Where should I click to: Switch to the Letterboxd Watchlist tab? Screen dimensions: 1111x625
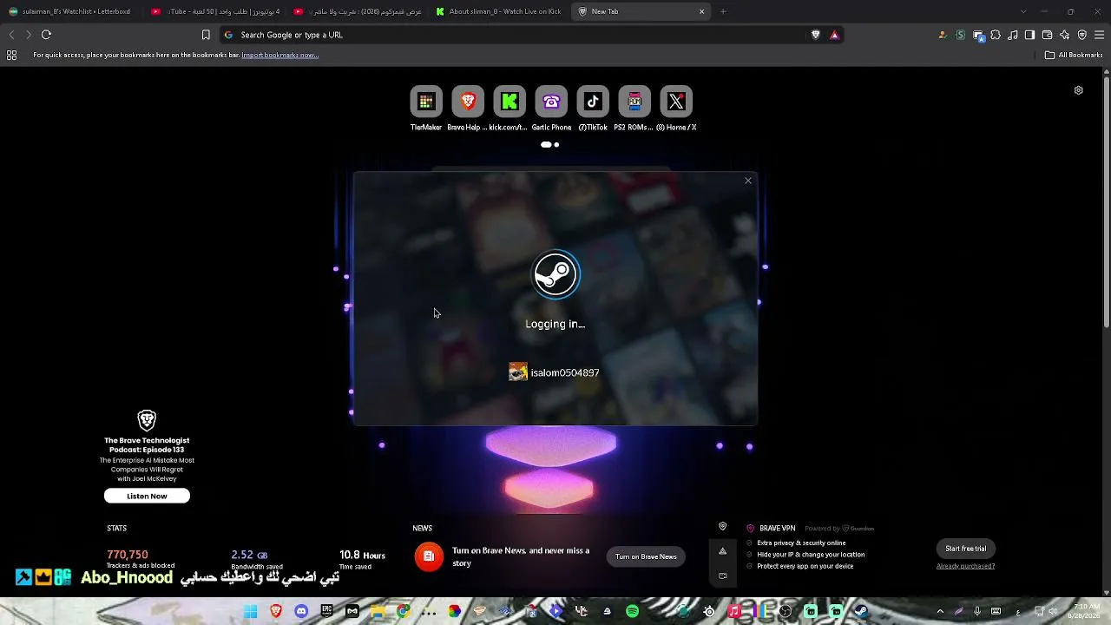pos(69,11)
